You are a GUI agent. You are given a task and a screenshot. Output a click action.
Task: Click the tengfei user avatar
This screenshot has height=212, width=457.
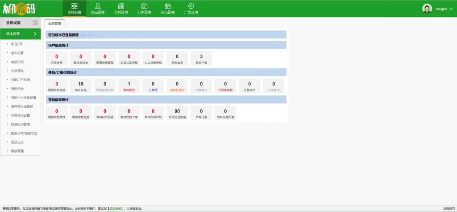[427, 8]
